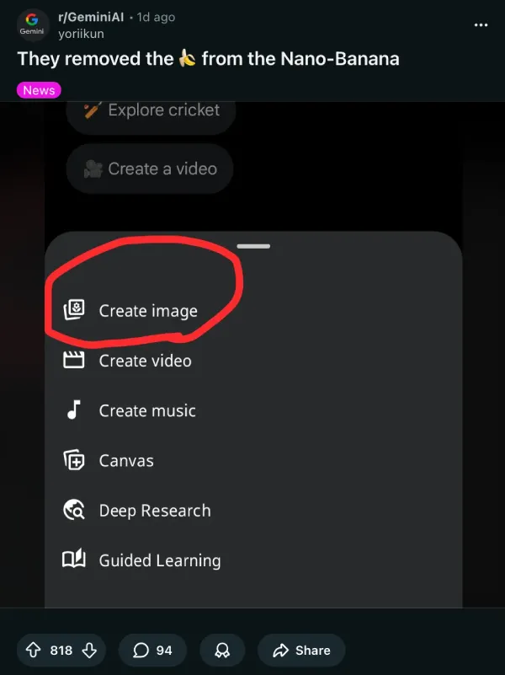Screen dimensions: 505x675
Task: Click the Create image icon
Action: tap(74, 309)
